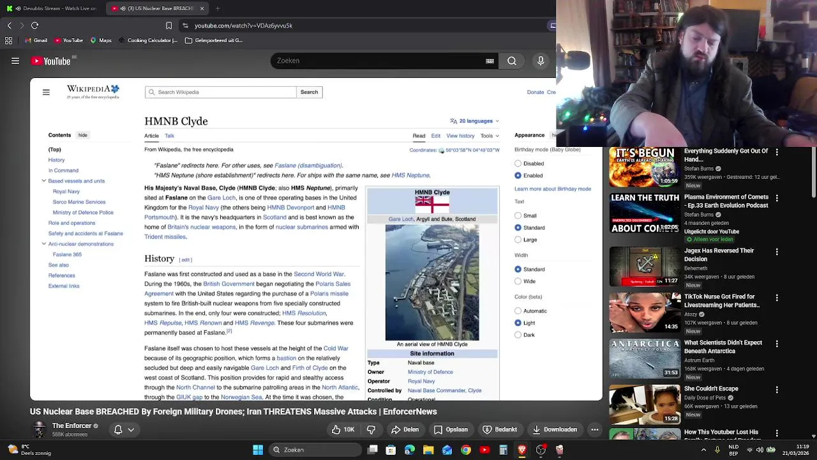Click the Bedankt thanks button

pos(500,429)
